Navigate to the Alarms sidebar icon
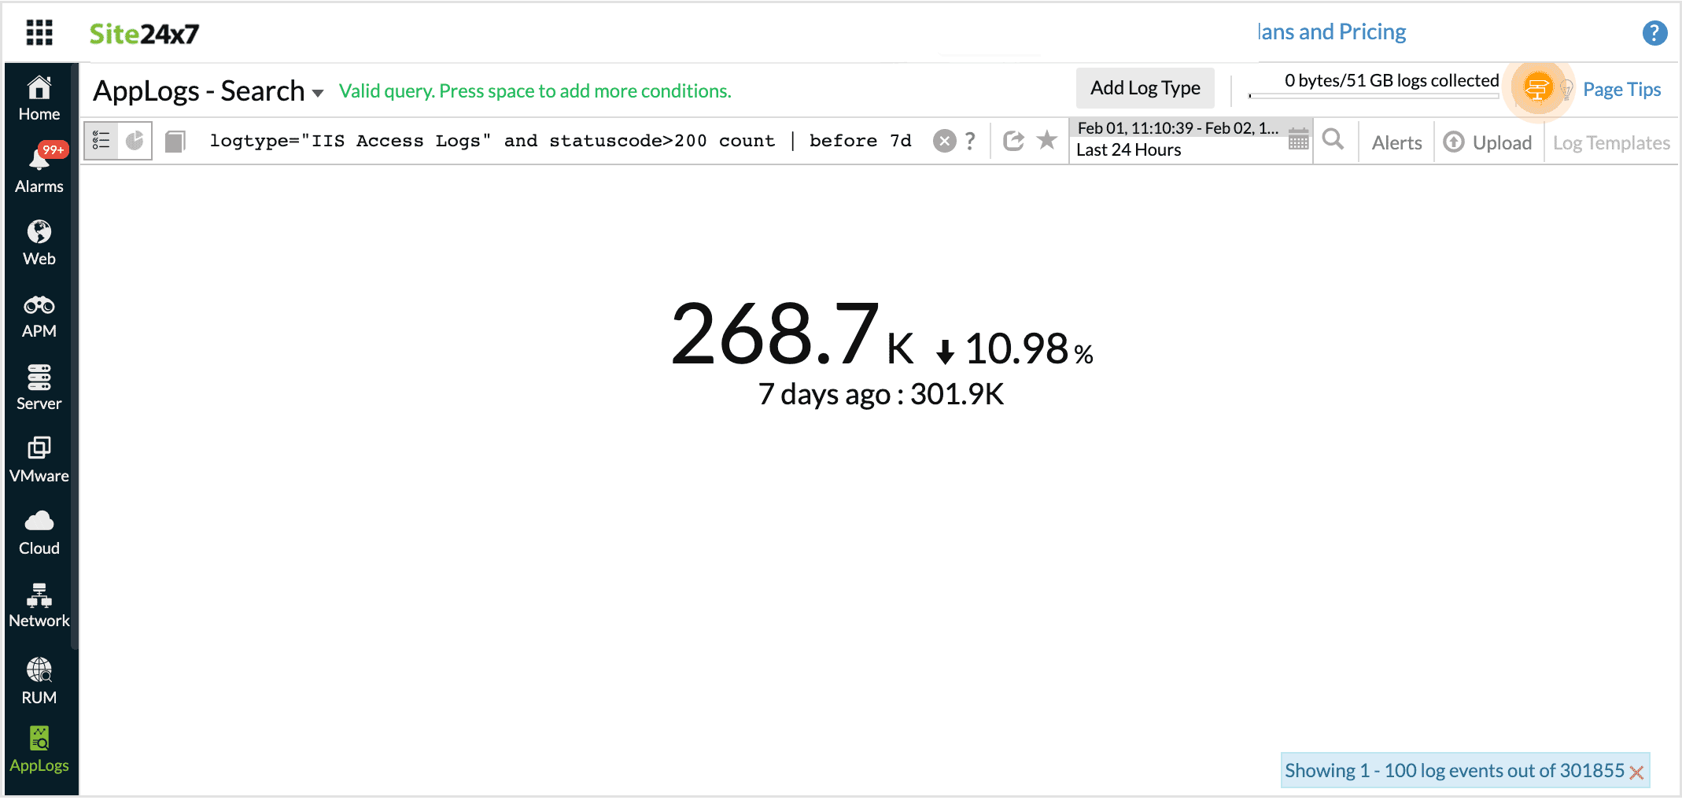 [39, 164]
